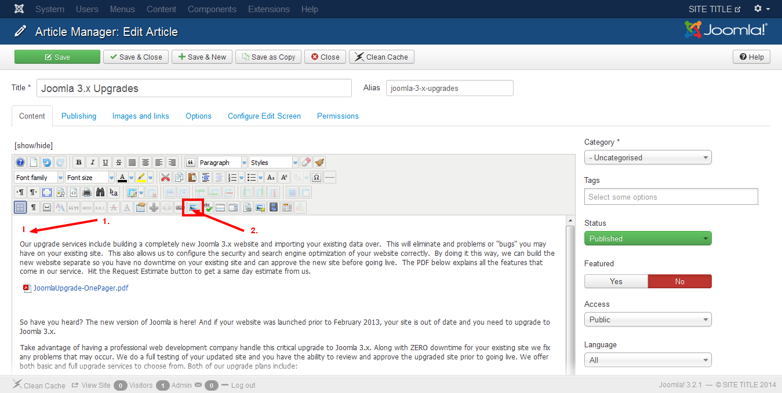
Task: Change the Published status dropdown
Action: click(x=648, y=238)
